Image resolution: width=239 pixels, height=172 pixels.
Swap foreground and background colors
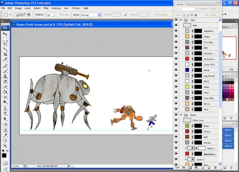point(7,150)
